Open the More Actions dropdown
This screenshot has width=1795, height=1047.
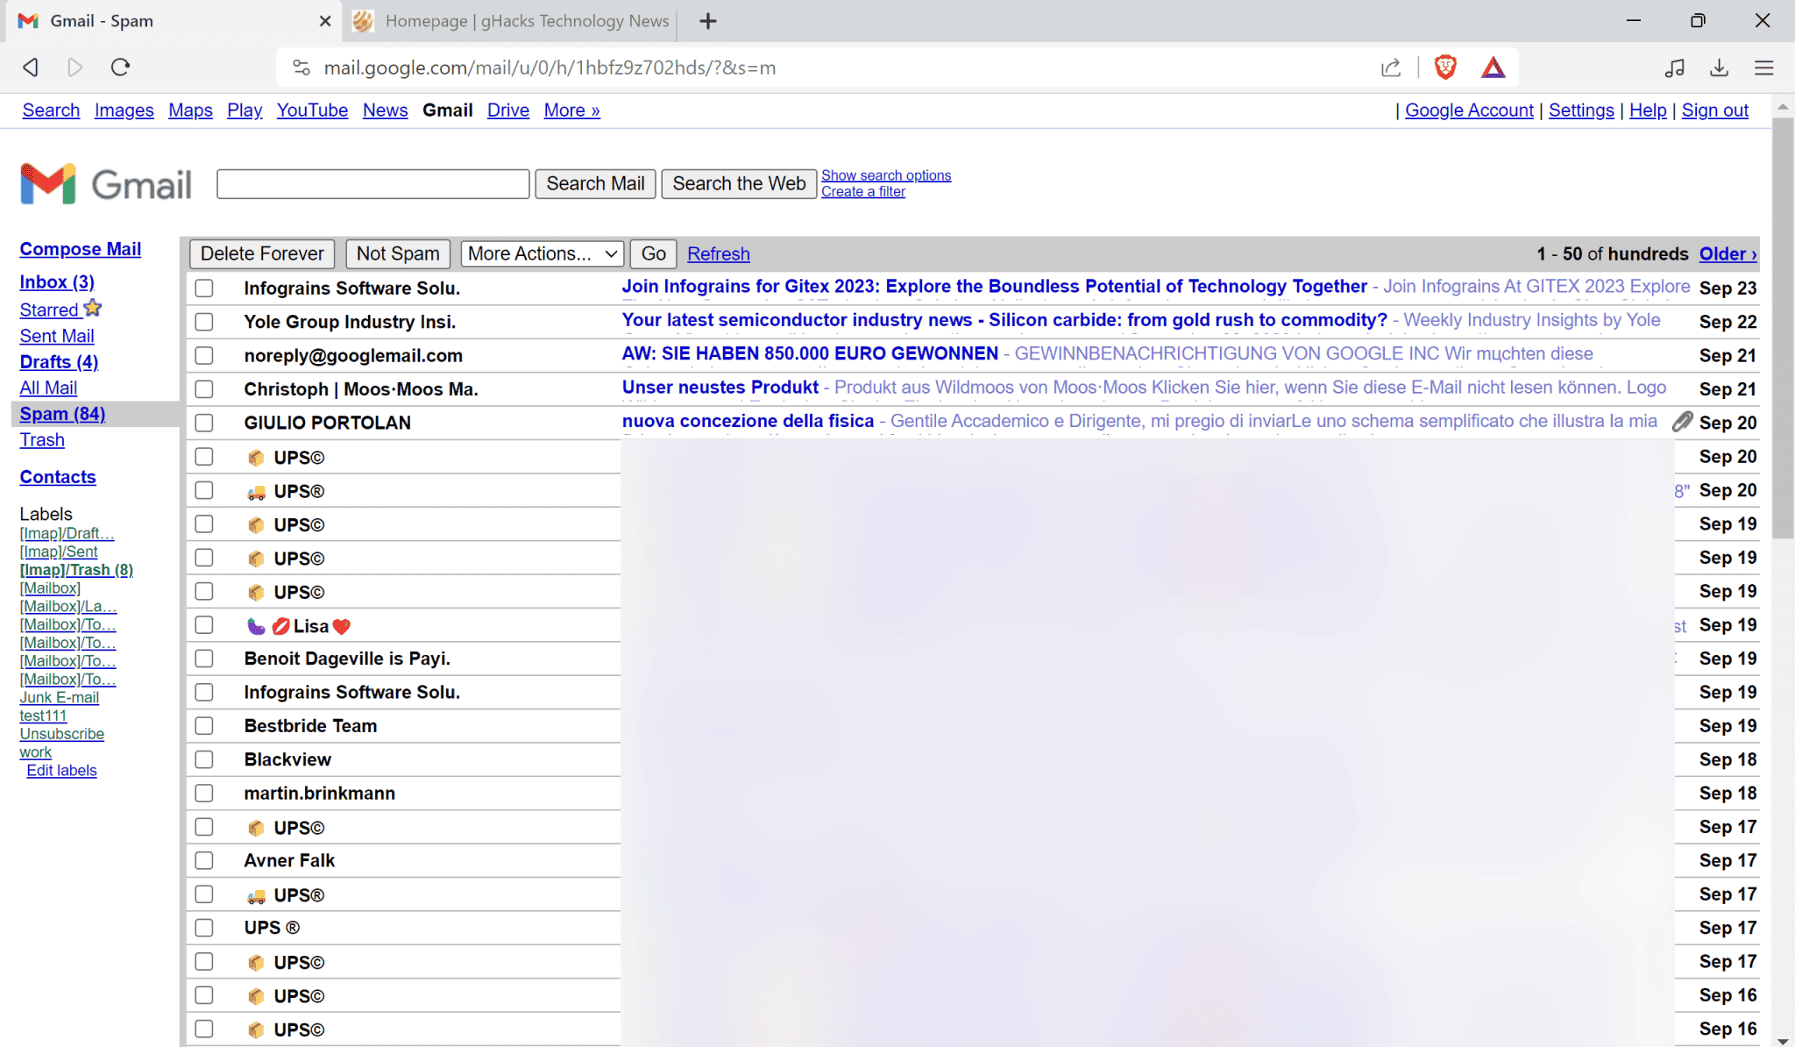coord(541,253)
